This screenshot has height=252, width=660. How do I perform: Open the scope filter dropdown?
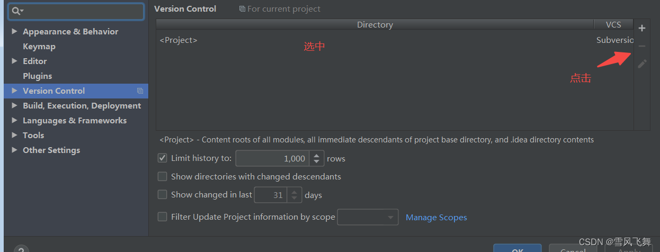[x=368, y=217]
